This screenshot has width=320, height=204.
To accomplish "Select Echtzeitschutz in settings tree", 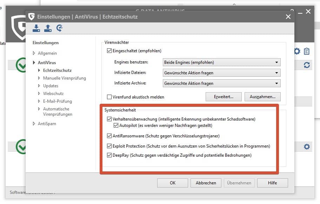I will coord(57,70).
